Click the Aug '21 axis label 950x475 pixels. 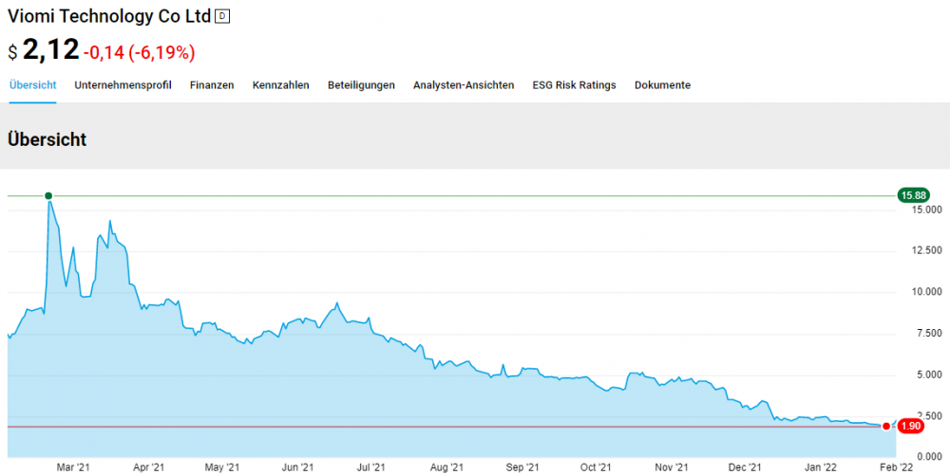click(447, 467)
